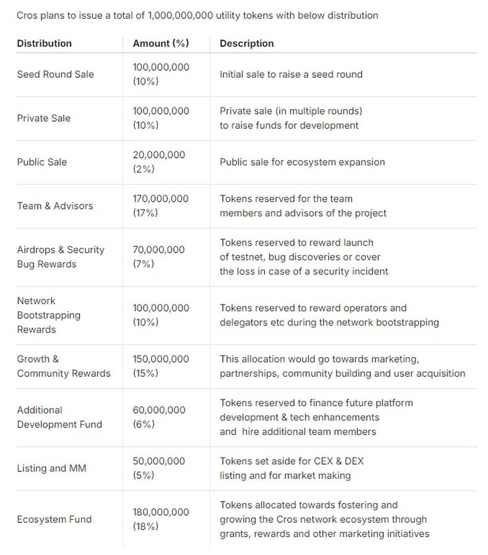Click the Network Bootstrapping Rewards cell
488x555 pixels.
point(49,315)
